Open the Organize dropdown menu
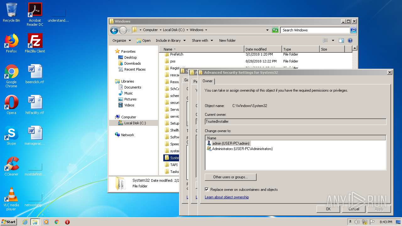The width and height of the screenshot is (402, 226). pyautogui.click(x=122, y=40)
